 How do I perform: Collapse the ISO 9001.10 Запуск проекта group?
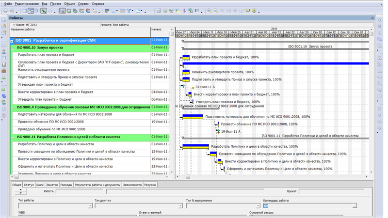click(12, 48)
